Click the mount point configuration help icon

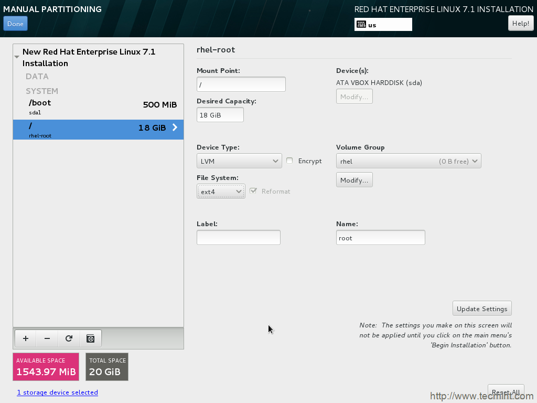pyautogui.click(x=91, y=338)
